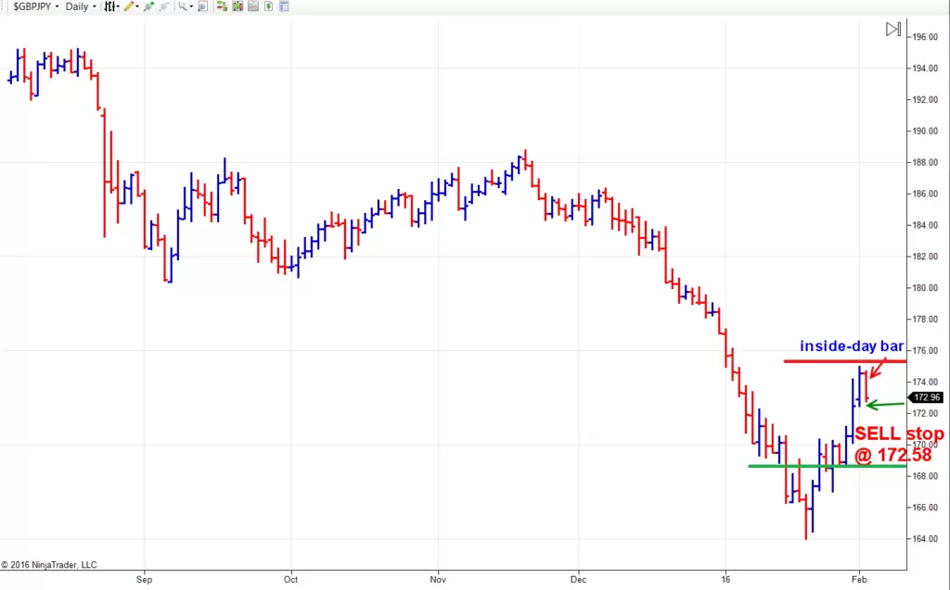This screenshot has height=590, width=950.
Task: Toggle Chart Trader with red-green arrows icon
Action: point(222,6)
